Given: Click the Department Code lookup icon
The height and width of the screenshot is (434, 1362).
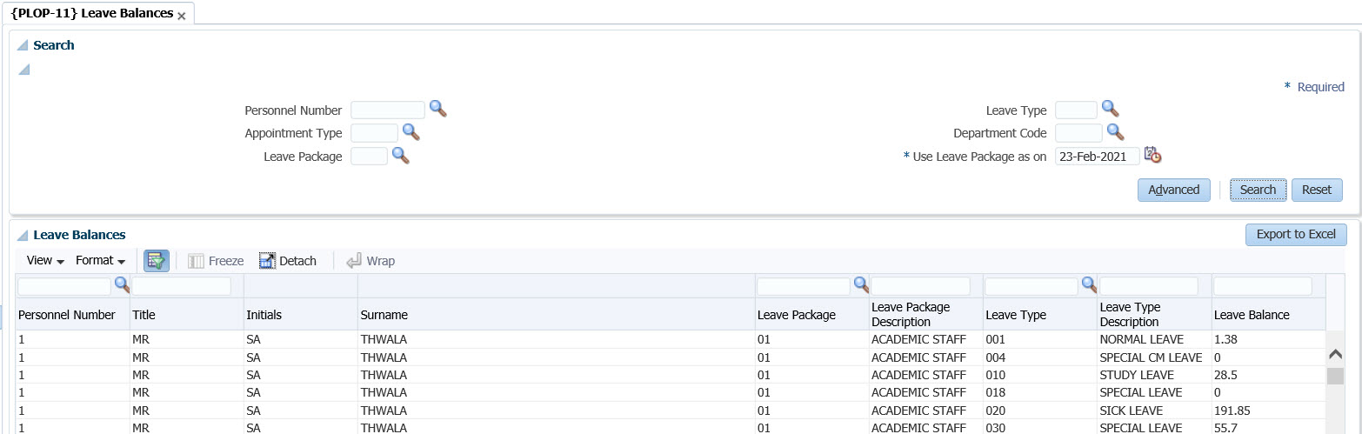Looking at the screenshot, I should click(x=1115, y=132).
